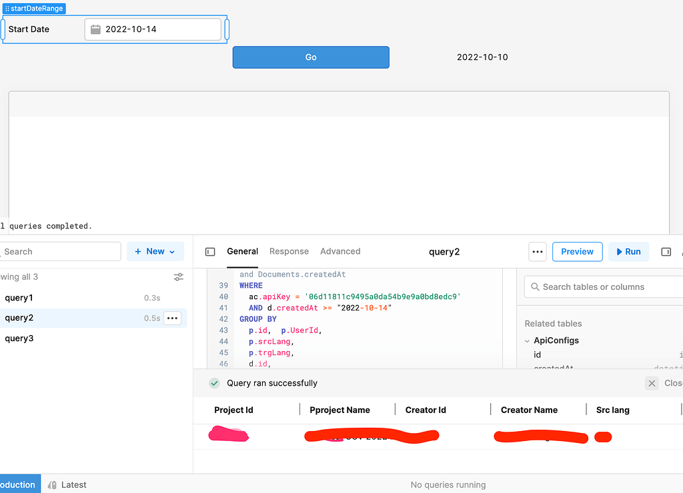683x493 pixels.
Task: Expand ApiConfigs under Related tables
Action: coord(528,340)
